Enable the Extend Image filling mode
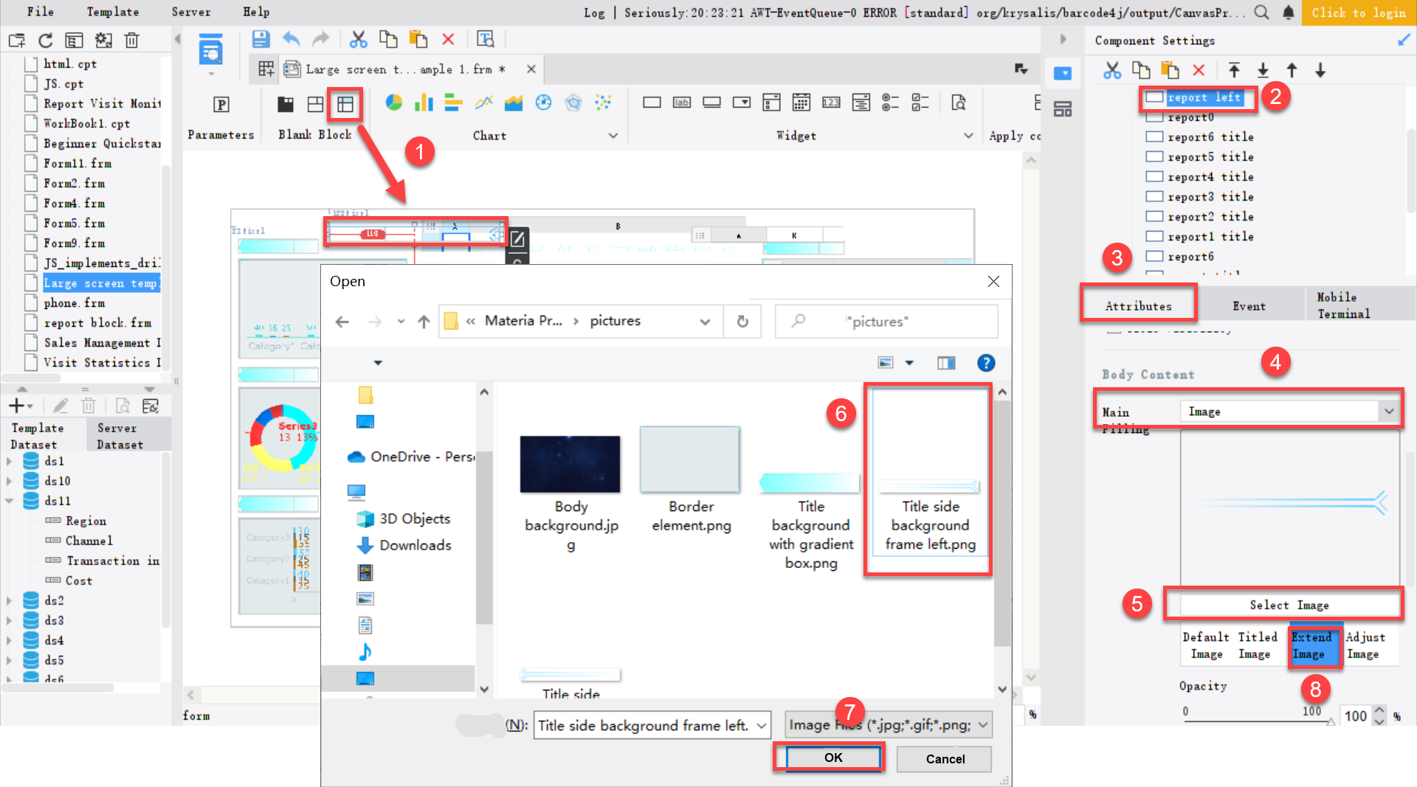 (1314, 645)
